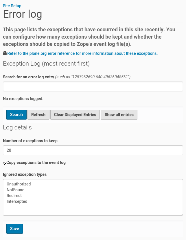Click the 'Search for an error log entry' label
The image size is (186, 240).
(x=29, y=77)
